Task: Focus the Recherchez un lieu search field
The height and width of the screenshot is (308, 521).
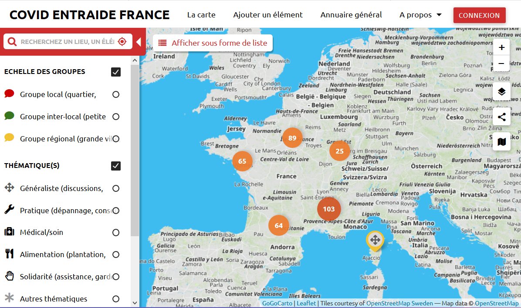Action: 68,42
